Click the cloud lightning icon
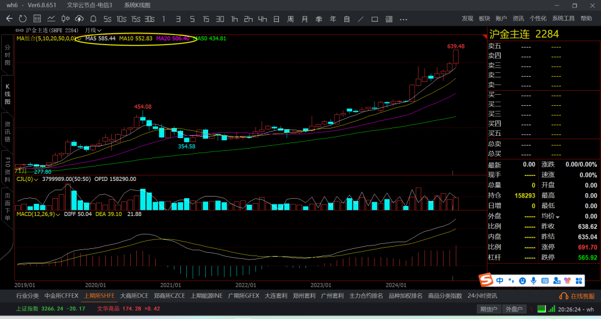601x319 pixels. coord(80,18)
